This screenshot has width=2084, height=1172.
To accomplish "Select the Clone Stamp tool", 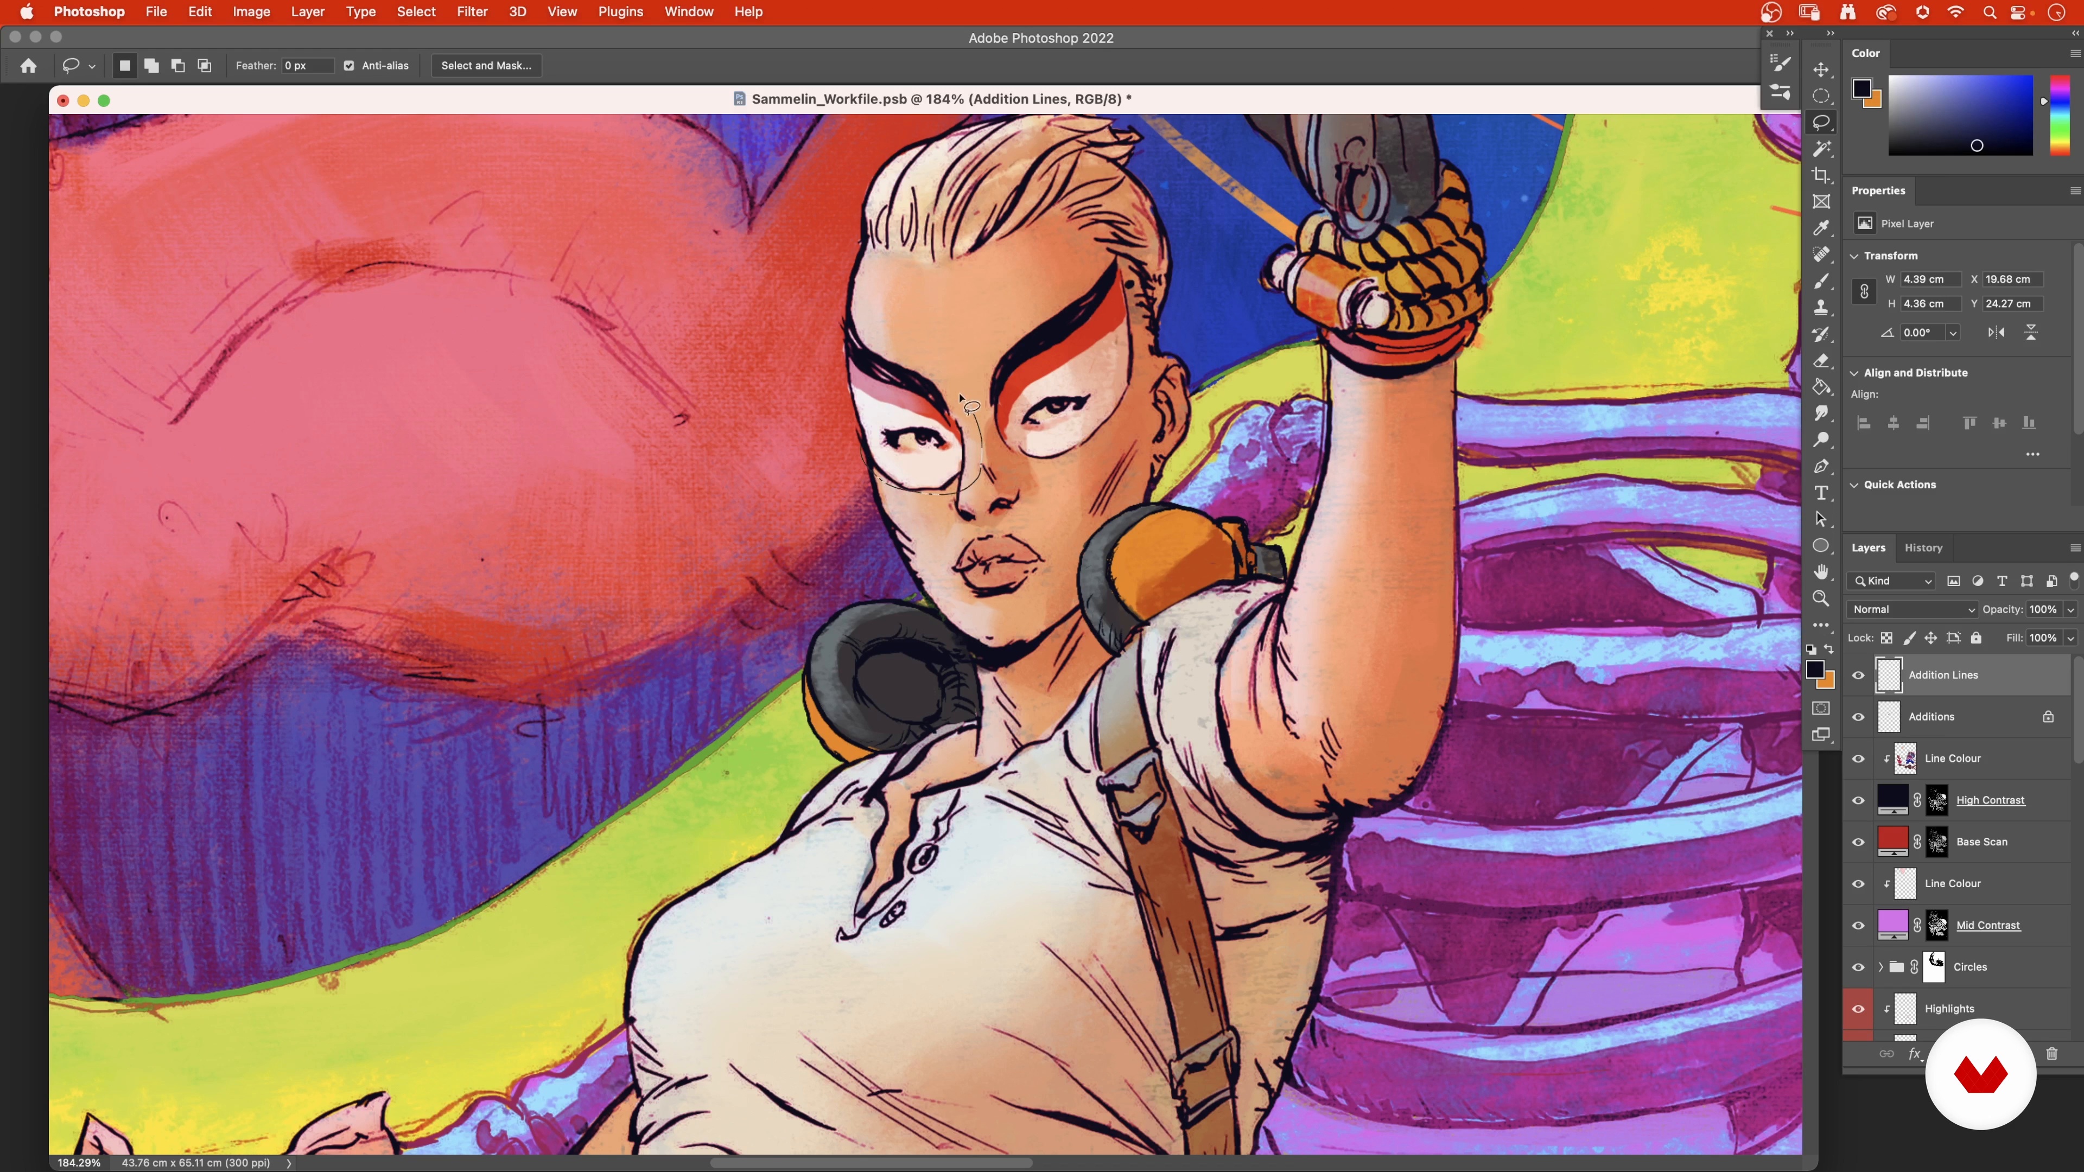I will tap(1821, 308).
